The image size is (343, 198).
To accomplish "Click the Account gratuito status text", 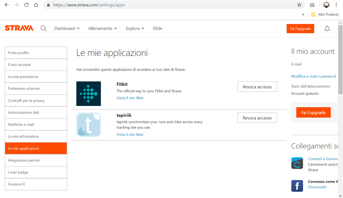I will point(305,93).
